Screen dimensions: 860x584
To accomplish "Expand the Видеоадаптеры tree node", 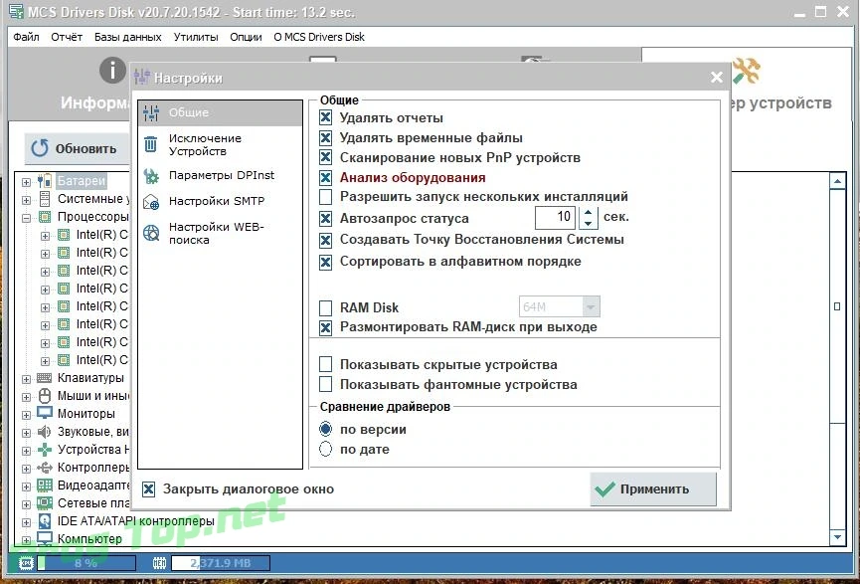I will pos(26,487).
